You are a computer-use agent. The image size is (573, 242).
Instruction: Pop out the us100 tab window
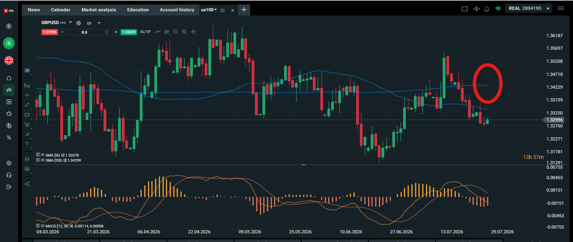(x=223, y=10)
